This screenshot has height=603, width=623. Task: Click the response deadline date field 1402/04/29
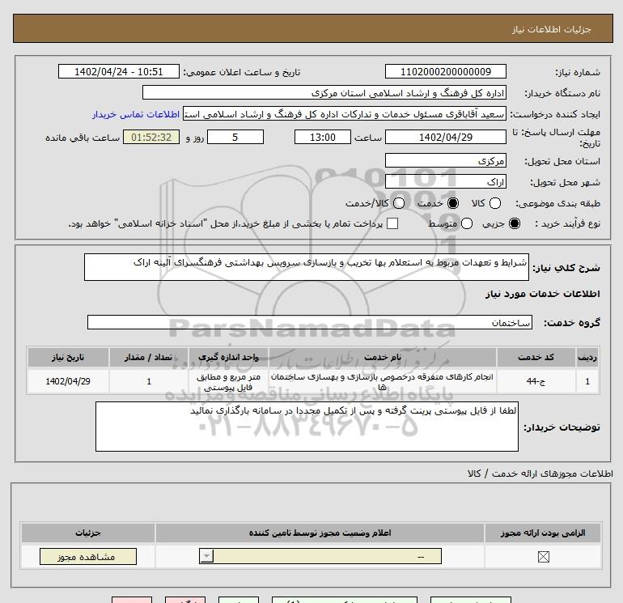coord(445,137)
